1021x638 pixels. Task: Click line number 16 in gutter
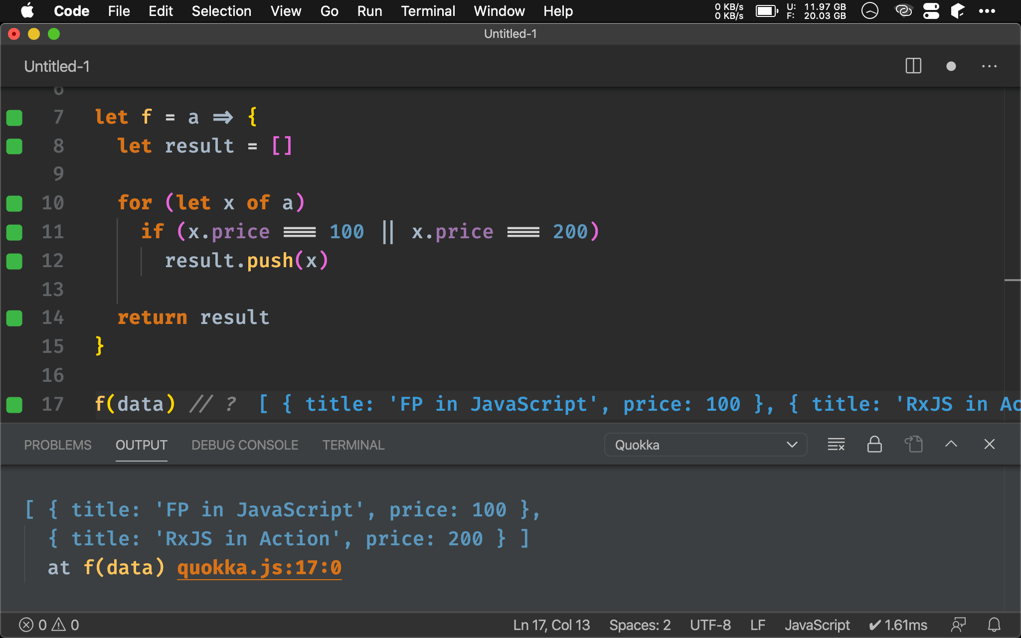pyautogui.click(x=52, y=375)
